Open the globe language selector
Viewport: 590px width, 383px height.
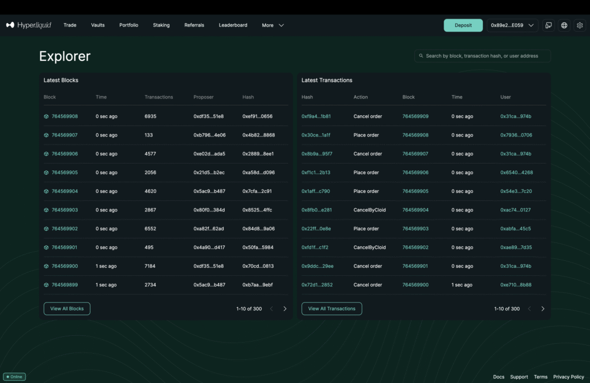click(x=564, y=25)
